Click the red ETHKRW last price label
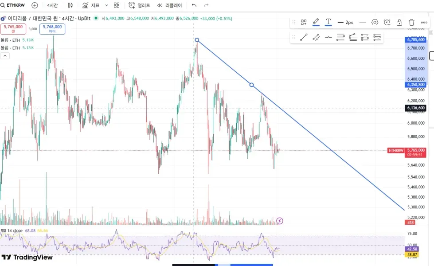434x266 pixels. tap(396, 151)
